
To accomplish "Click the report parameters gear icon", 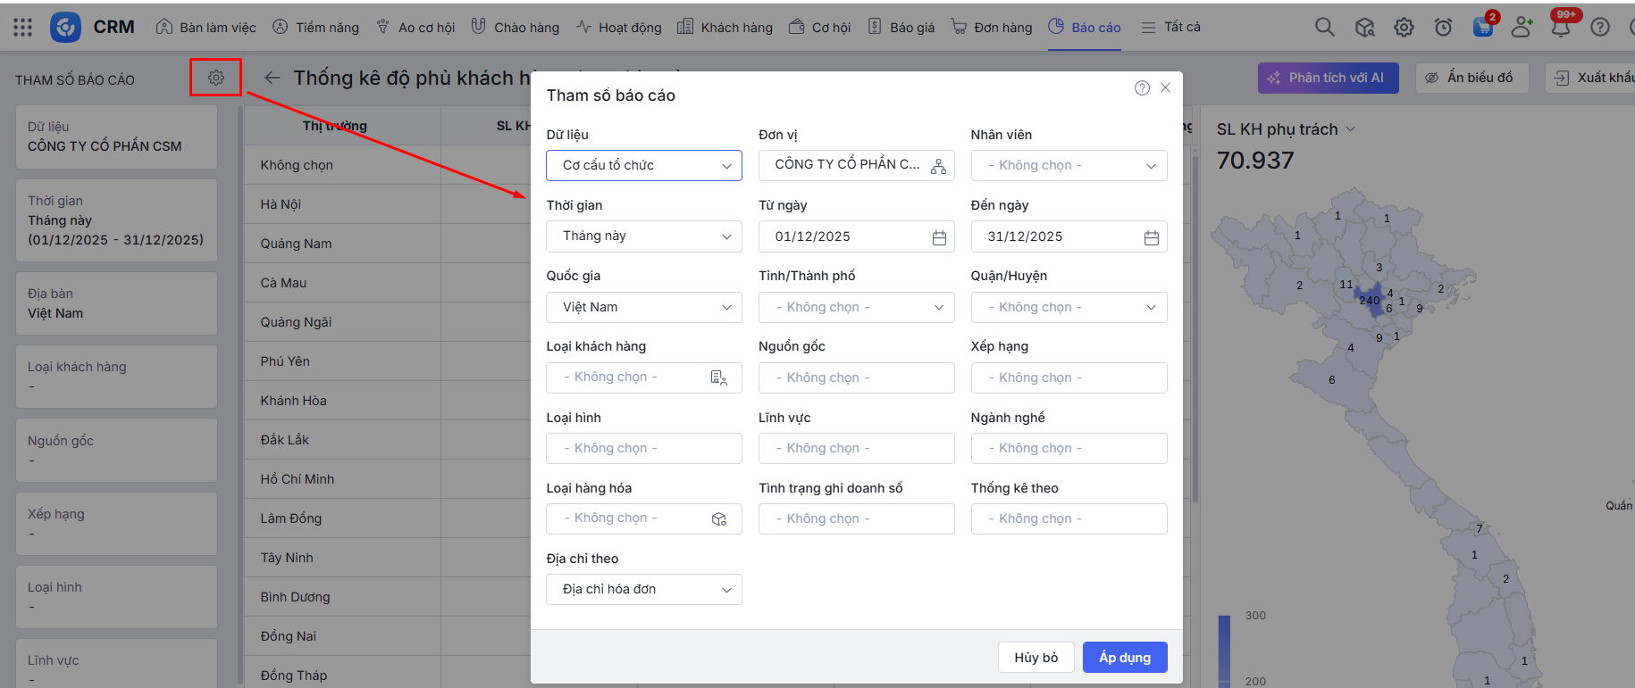I will click(216, 78).
